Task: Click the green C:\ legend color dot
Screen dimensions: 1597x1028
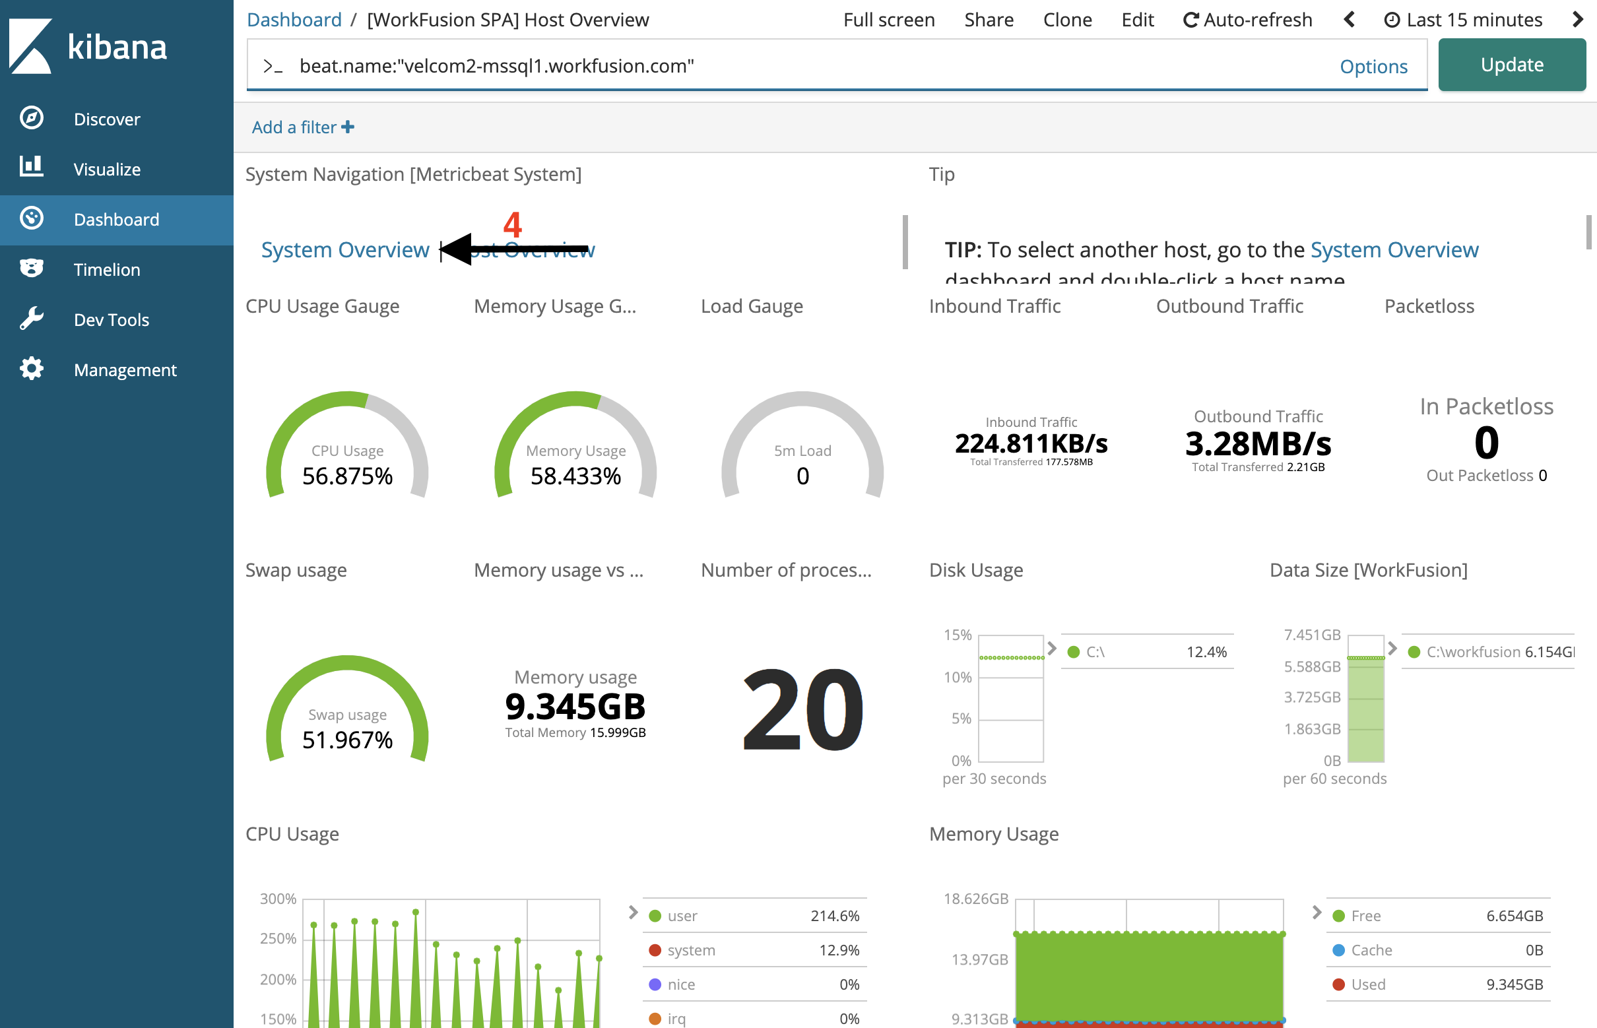Action: click(x=1074, y=652)
